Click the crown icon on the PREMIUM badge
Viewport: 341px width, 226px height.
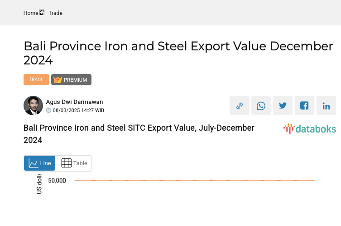pyautogui.click(x=58, y=80)
